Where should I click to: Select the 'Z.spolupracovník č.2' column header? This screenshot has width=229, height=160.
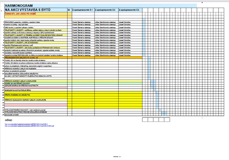click(106, 10)
